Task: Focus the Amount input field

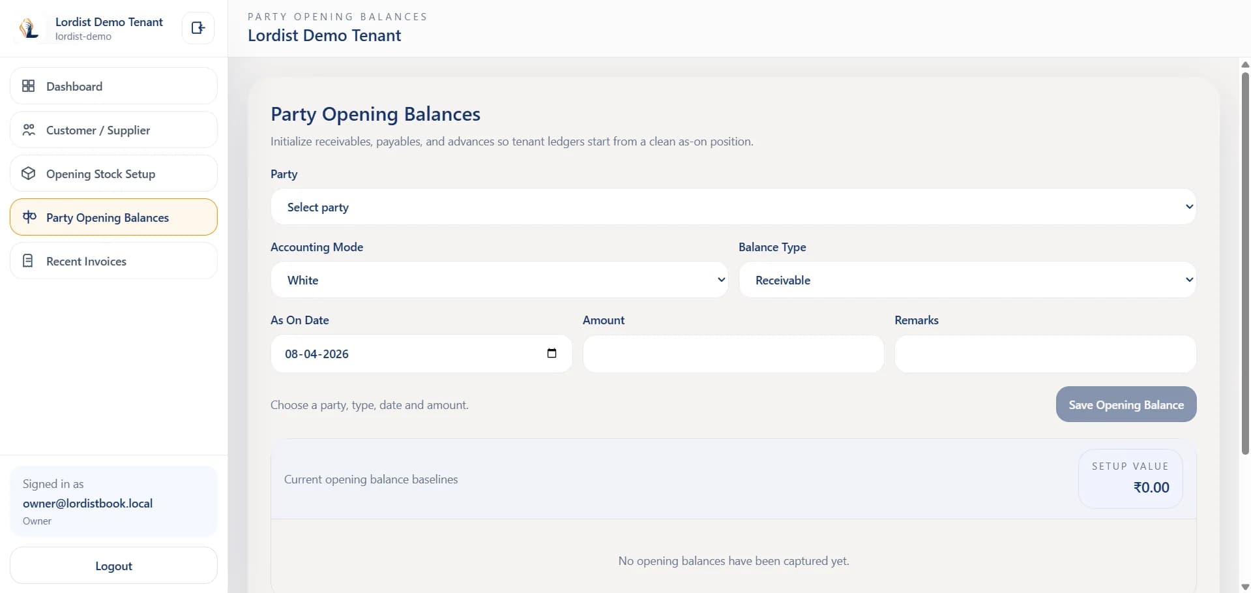Action: 733,354
